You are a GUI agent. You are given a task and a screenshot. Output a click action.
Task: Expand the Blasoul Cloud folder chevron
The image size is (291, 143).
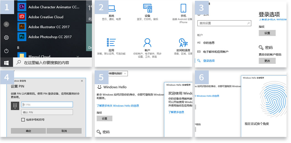[78, 56]
